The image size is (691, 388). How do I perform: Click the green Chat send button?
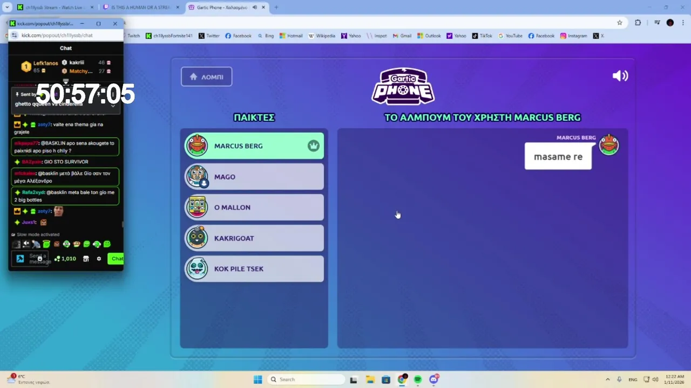(x=116, y=259)
